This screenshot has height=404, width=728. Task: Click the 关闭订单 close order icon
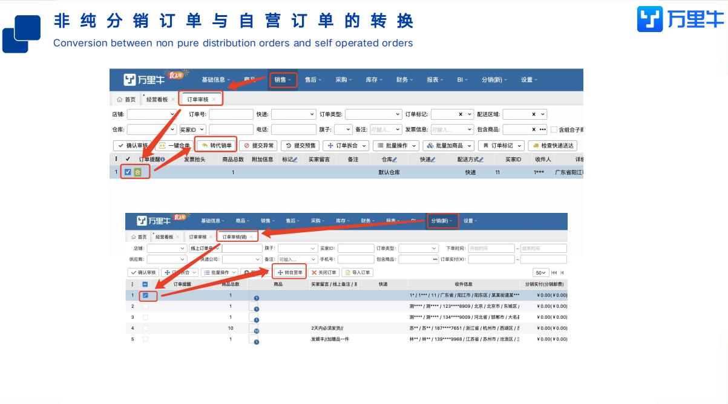click(324, 272)
